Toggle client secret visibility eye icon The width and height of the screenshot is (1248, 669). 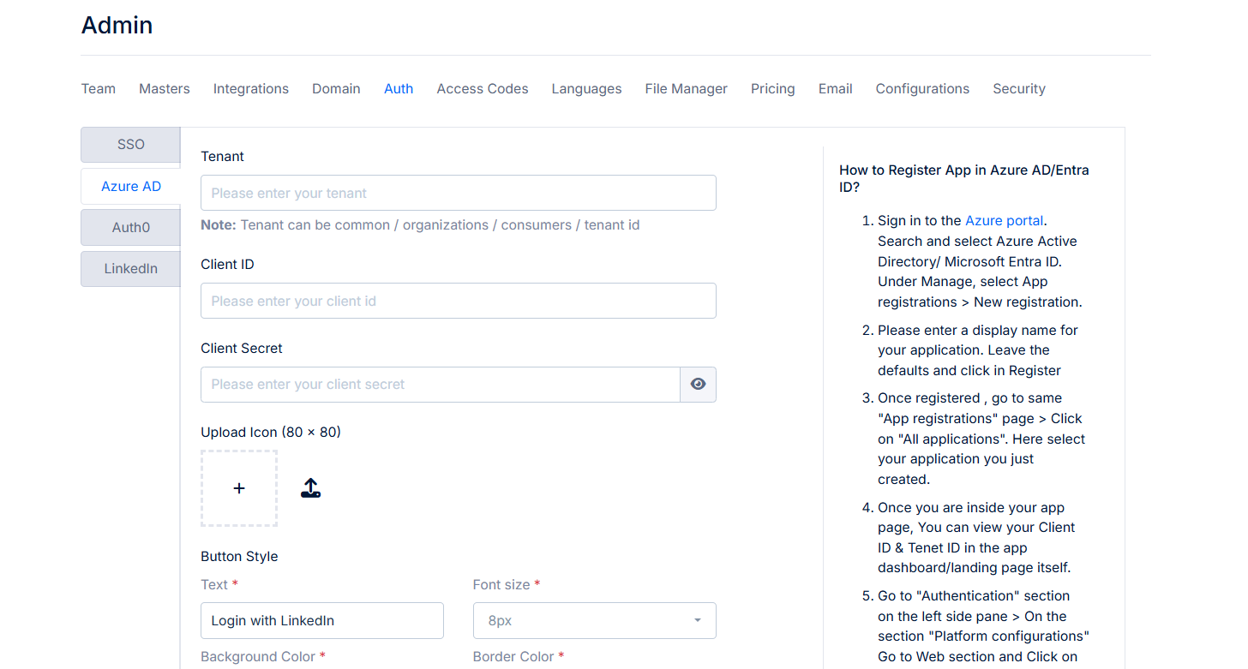698,385
